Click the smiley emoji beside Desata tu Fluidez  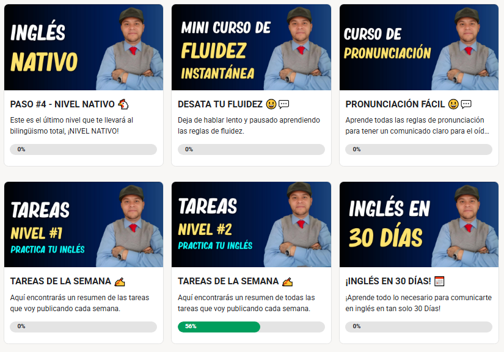[271, 104]
